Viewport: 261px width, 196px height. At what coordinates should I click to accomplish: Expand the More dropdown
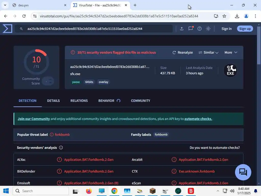231,53
